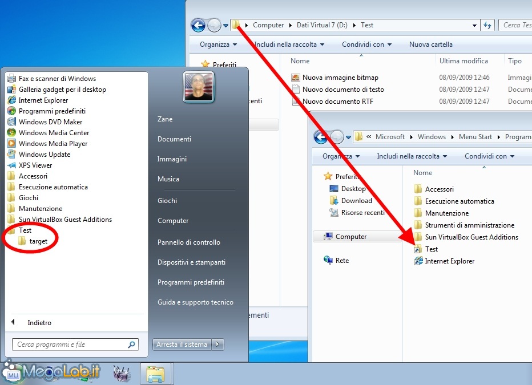Image resolution: width=532 pixels, height=385 pixels.
Task: Select Desktop in Preferiti sidebar
Action: point(348,189)
